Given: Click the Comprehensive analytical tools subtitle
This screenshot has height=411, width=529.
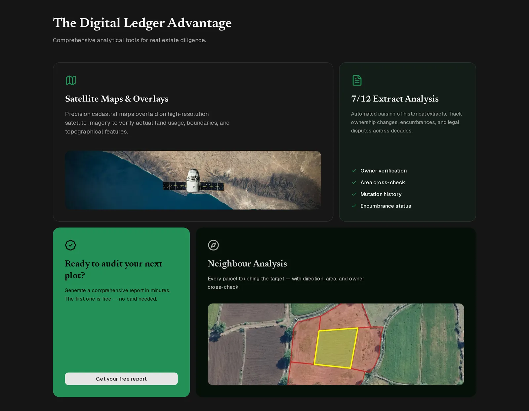Looking at the screenshot, I should coord(129,40).
